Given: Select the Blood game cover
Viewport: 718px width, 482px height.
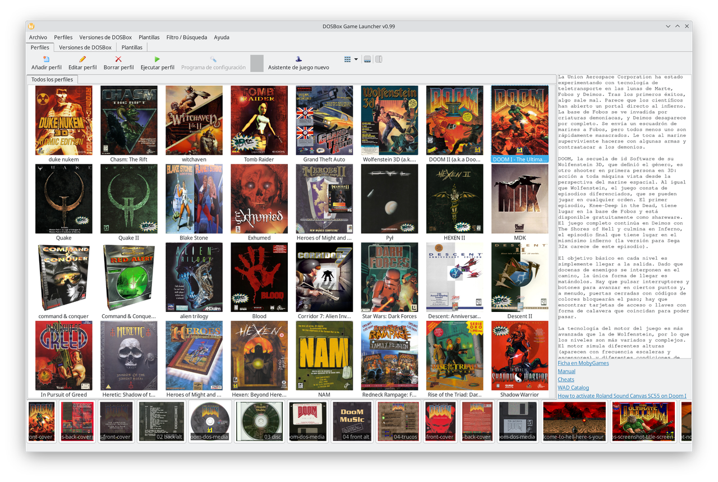Looking at the screenshot, I should pos(259,277).
